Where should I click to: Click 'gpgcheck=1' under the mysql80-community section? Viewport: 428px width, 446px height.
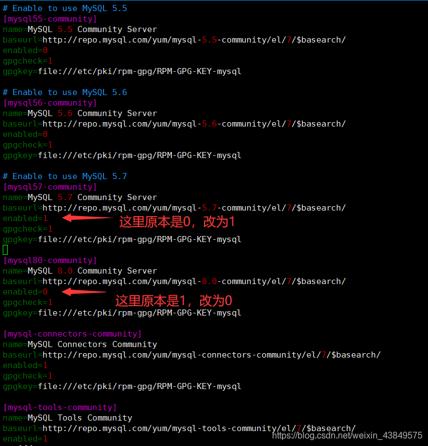click(28, 302)
